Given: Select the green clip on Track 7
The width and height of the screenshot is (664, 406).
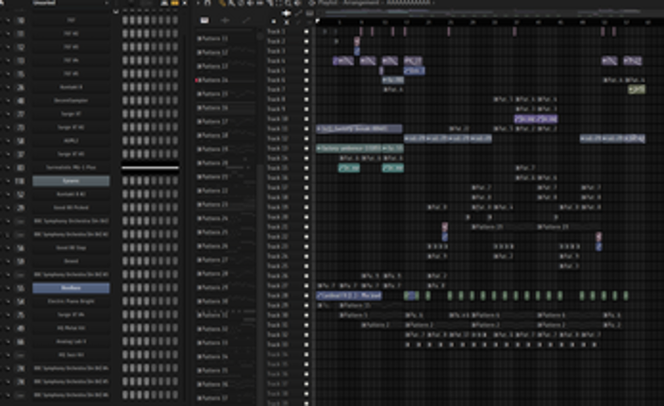Looking at the screenshot, I should (637, 90).
